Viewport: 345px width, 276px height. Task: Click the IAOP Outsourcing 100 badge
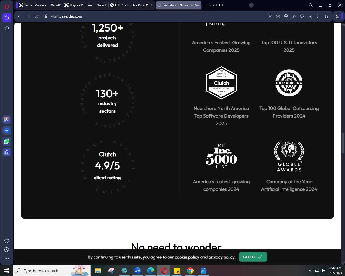coord(289,83)
